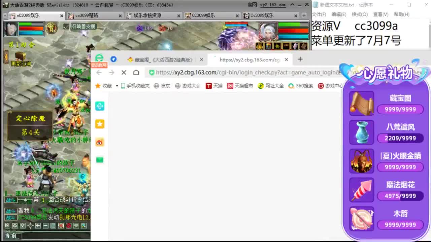The height and width of the screenshot is (242, 431).
Task: Open the 360搜索 bookmark
Action: tap(301, 86)
